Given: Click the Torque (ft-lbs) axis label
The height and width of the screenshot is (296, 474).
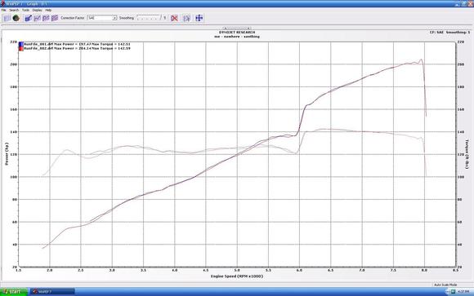Looking at the screenshot, I should pos(467,154).
